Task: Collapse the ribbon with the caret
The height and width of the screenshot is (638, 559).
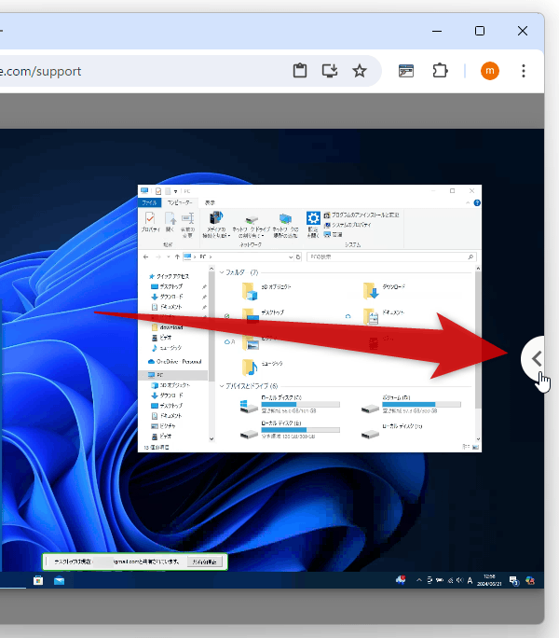Action: (468, 202)
